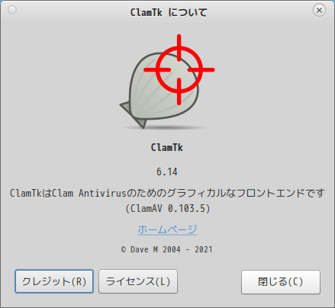This screenshot has width=335, height=308.
Task: Click the title bar left of the title text
Action: pyautogui.click(x=72, y=11)
